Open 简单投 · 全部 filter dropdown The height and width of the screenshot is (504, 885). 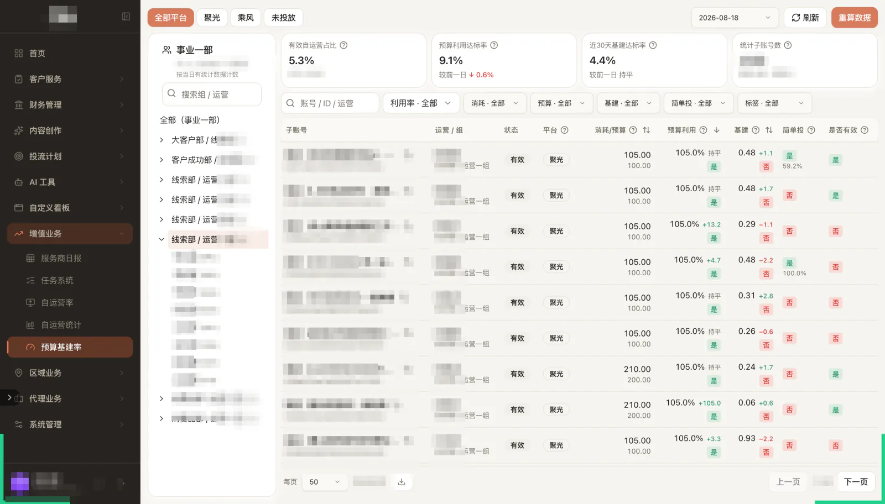pos(698,103)
